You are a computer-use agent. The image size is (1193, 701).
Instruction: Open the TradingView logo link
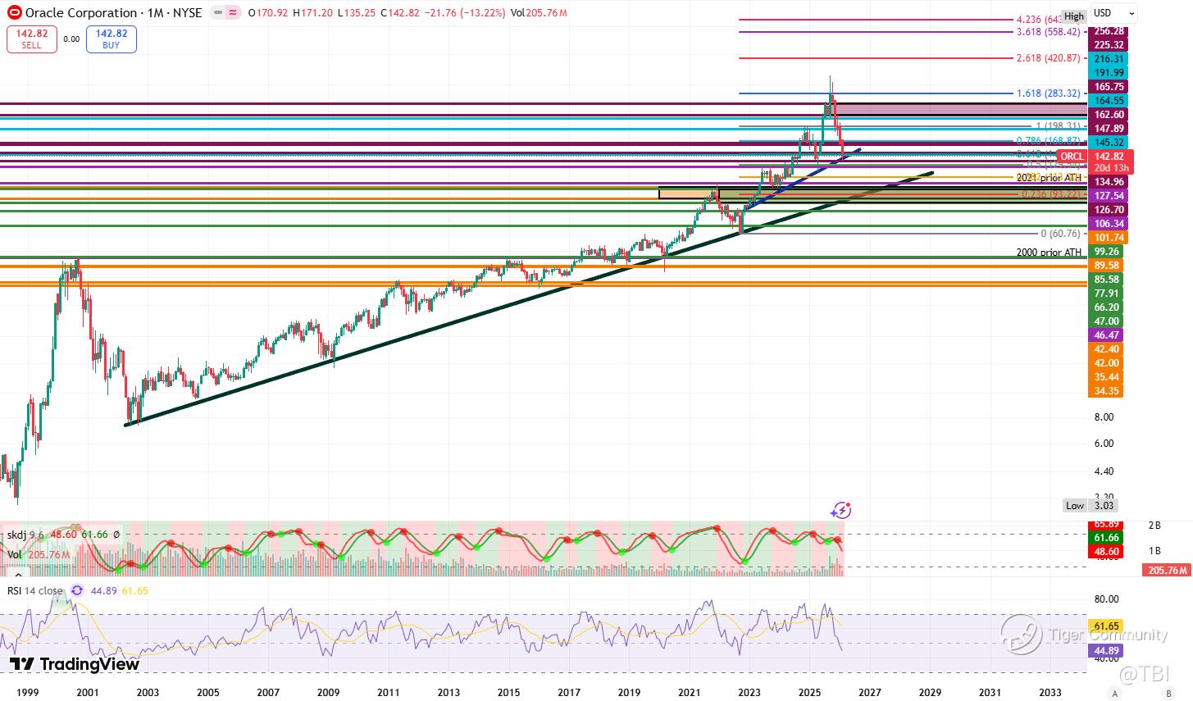pos(75,663)
